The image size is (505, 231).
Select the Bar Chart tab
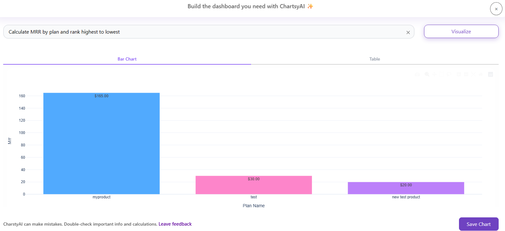point(127,59)
